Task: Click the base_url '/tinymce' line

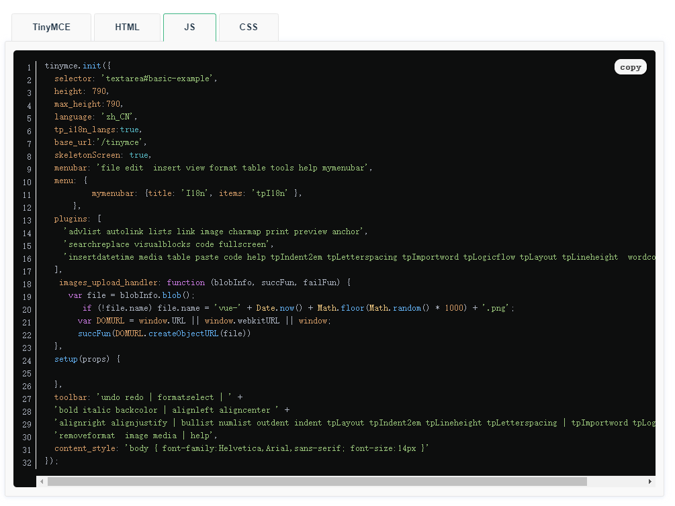Action: [100, 142]
